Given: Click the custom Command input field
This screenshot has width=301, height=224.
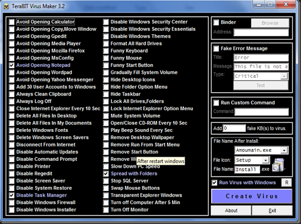Looking at the screenshot, I should [261, 111].
